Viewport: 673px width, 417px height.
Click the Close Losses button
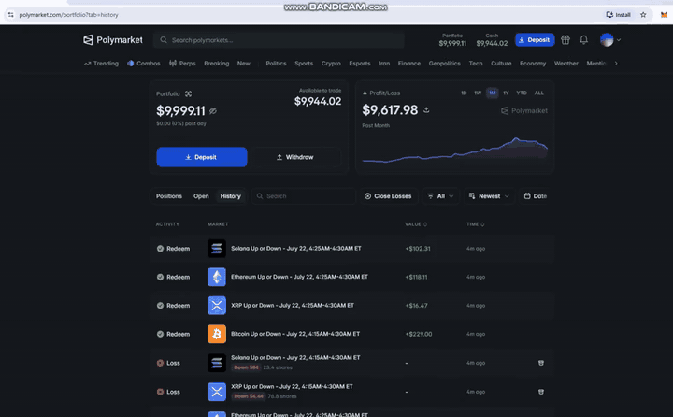point(388,196)
